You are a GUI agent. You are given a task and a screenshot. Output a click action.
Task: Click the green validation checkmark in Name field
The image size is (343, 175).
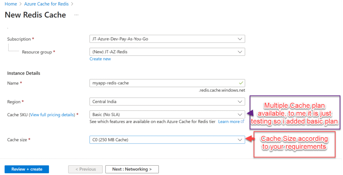[241, 83]
